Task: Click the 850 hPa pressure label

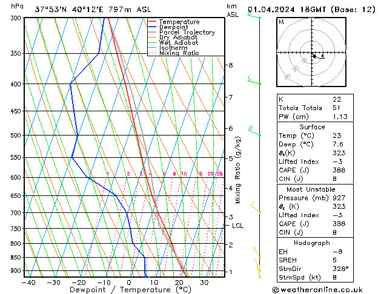Action: 17,257
